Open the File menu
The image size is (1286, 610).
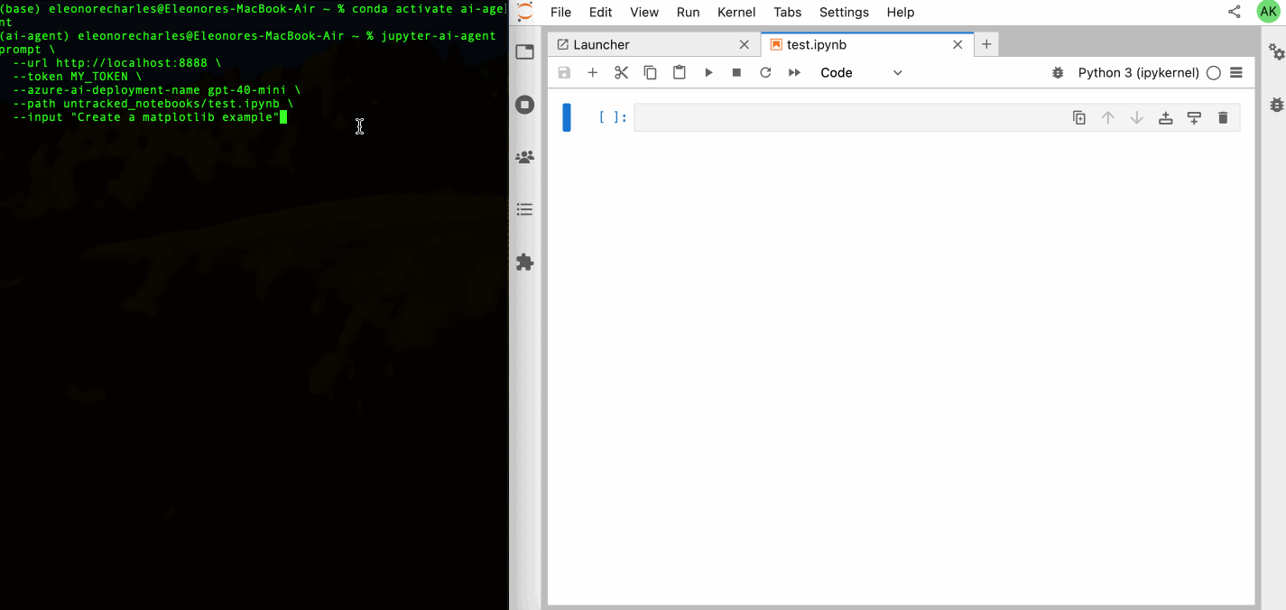tap(560, 13)
